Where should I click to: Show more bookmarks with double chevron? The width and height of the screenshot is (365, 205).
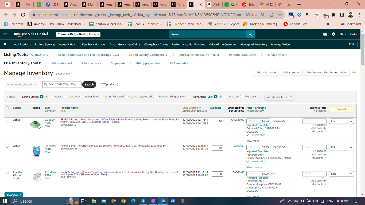[x=328, y=24]
